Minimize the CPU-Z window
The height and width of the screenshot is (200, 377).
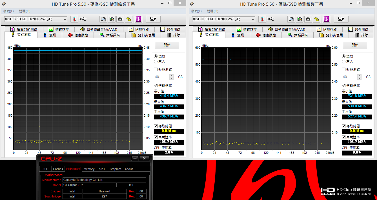(x=135, y=158)
